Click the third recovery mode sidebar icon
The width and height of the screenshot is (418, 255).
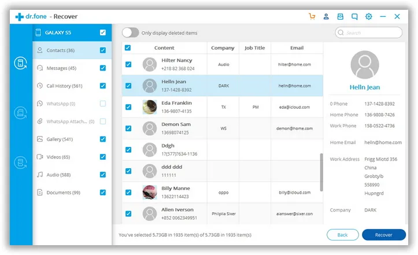(21, 162)
